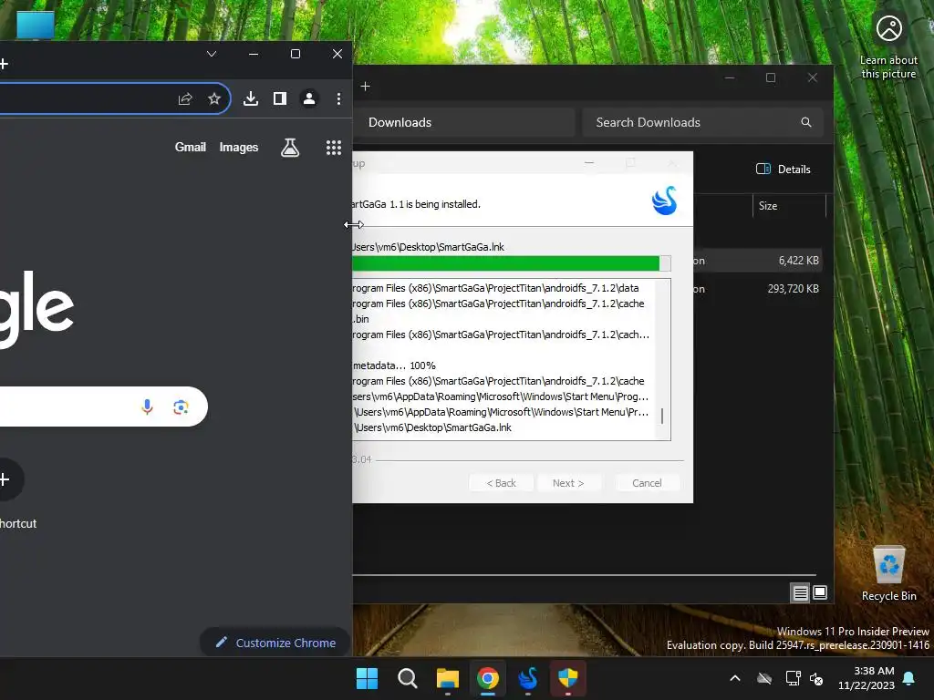This screenshot has height=700, width=934.
Task: Select last log line Desktop\SmartGaGa.lnk
Action: (433, 427)
